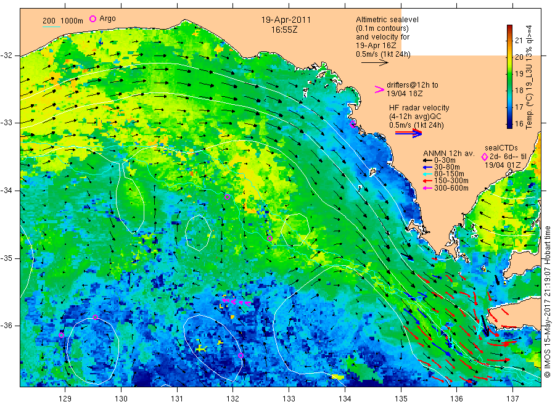This screenshot has height=407, width=555.
Task: Click the '19/04 01Z' sealCTD time text
Action: coord(503,165)
